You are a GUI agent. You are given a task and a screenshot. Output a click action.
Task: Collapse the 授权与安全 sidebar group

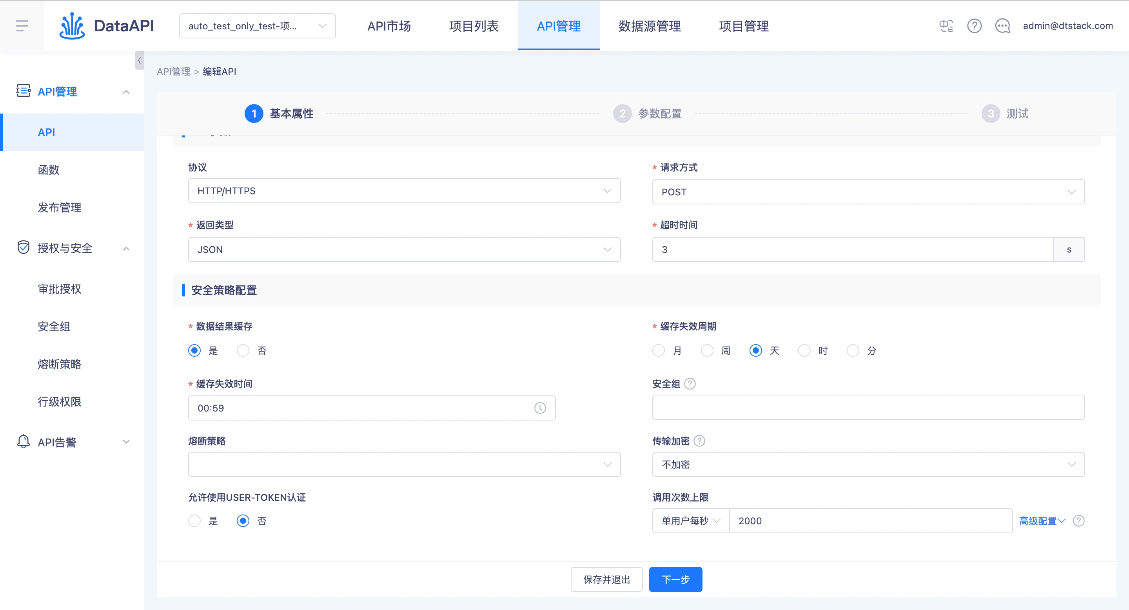126,249
